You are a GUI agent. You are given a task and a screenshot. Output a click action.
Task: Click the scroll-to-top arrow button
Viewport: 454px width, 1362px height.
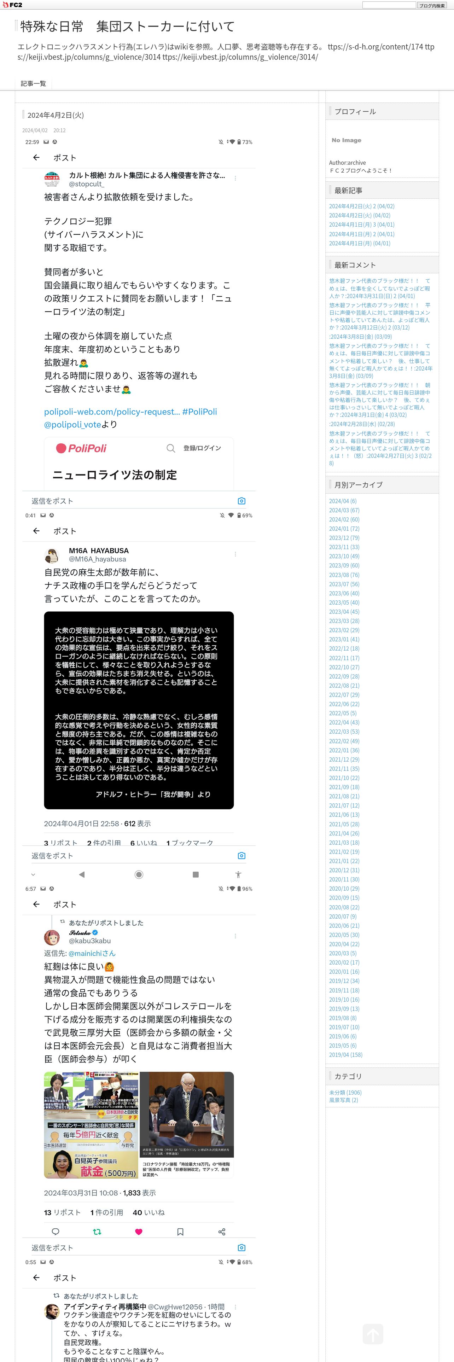pos(373,1334)
